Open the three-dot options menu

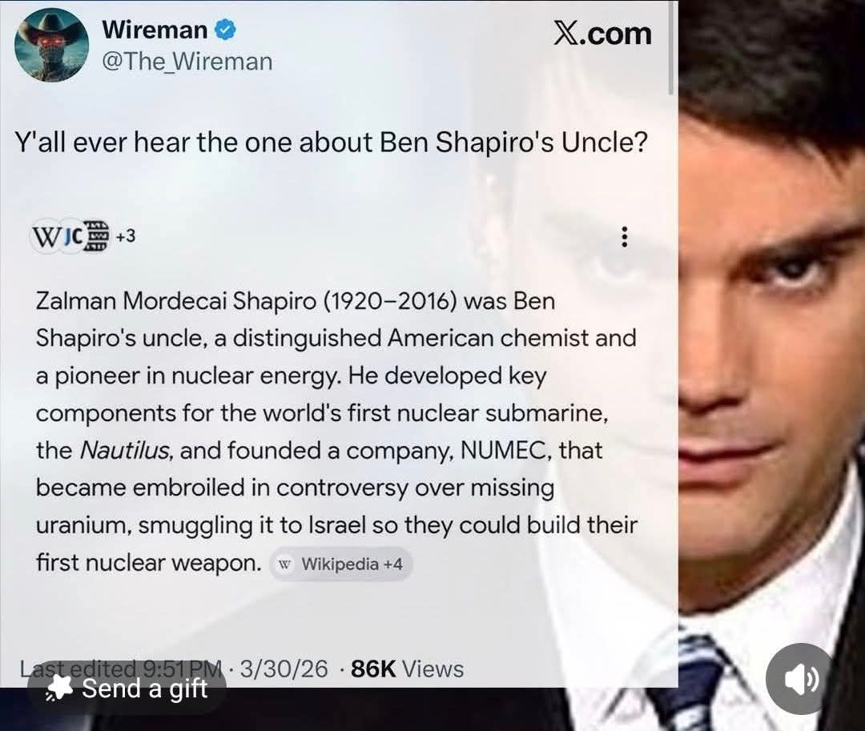(625, 237)
